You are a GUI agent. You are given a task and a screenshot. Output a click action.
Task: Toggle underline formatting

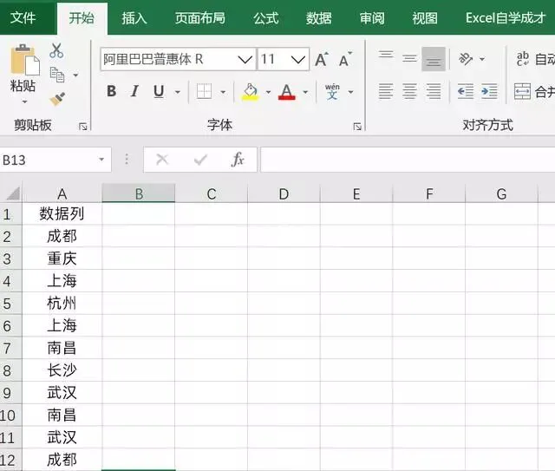159,91
